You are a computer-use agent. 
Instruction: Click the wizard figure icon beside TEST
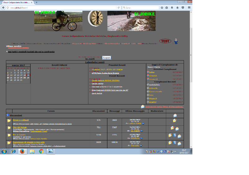[x=176, y=41]
